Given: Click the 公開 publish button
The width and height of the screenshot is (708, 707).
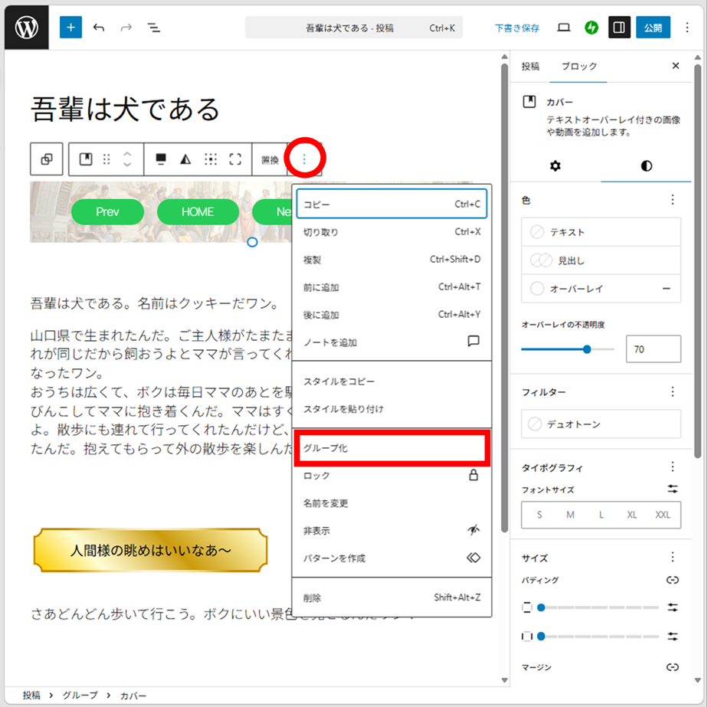Looking at the screenshot, I should coord(653,28).
